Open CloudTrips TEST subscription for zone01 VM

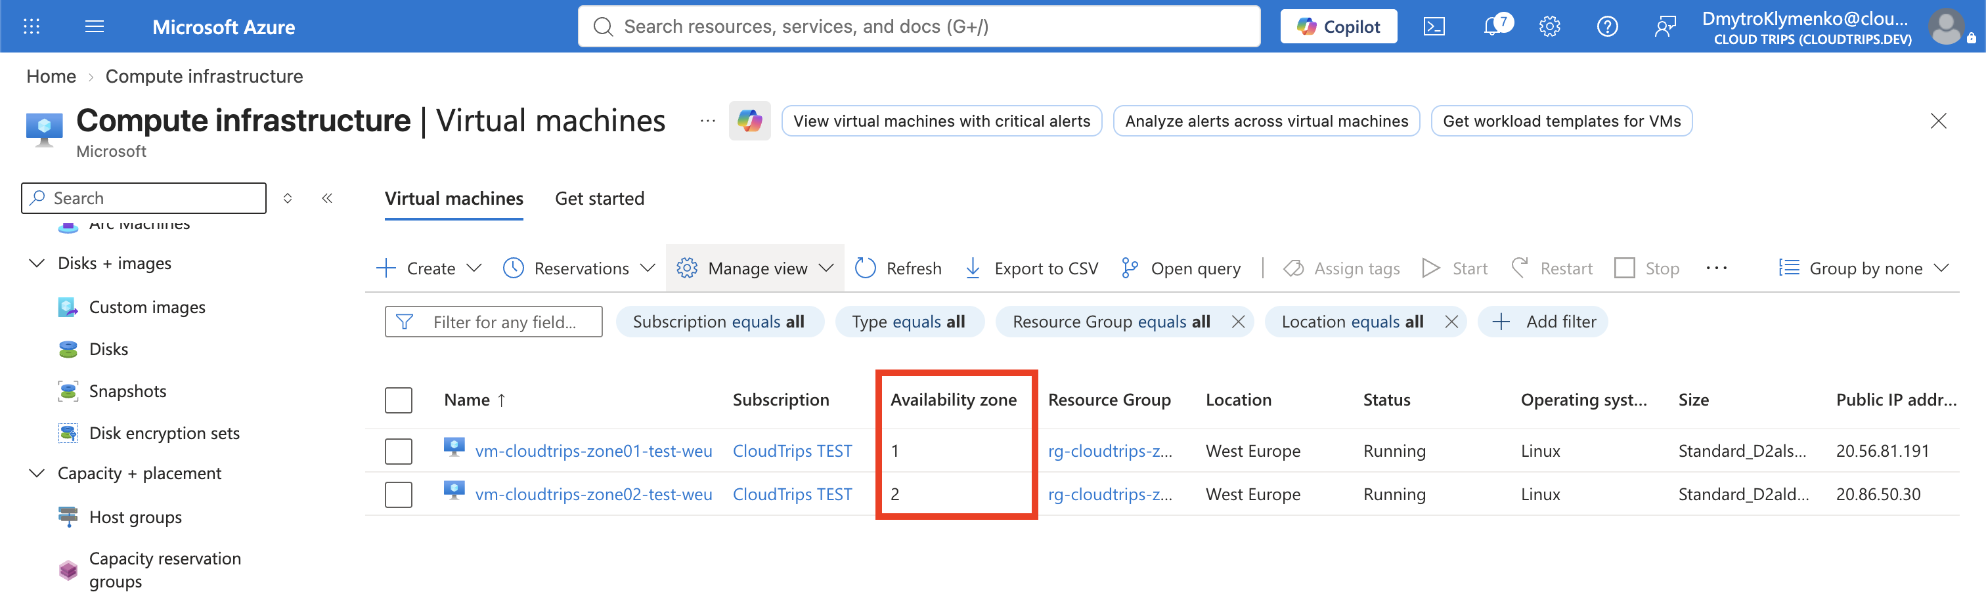coord(792,451)
